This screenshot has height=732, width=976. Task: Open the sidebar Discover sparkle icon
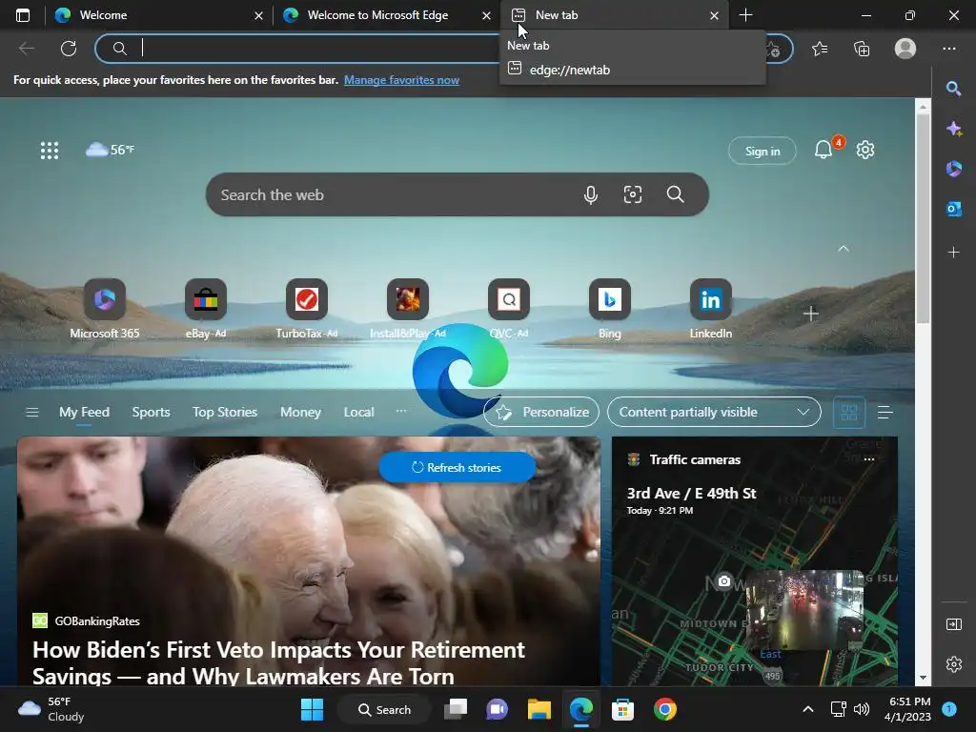pyautogui.click(x=953, y=129)
